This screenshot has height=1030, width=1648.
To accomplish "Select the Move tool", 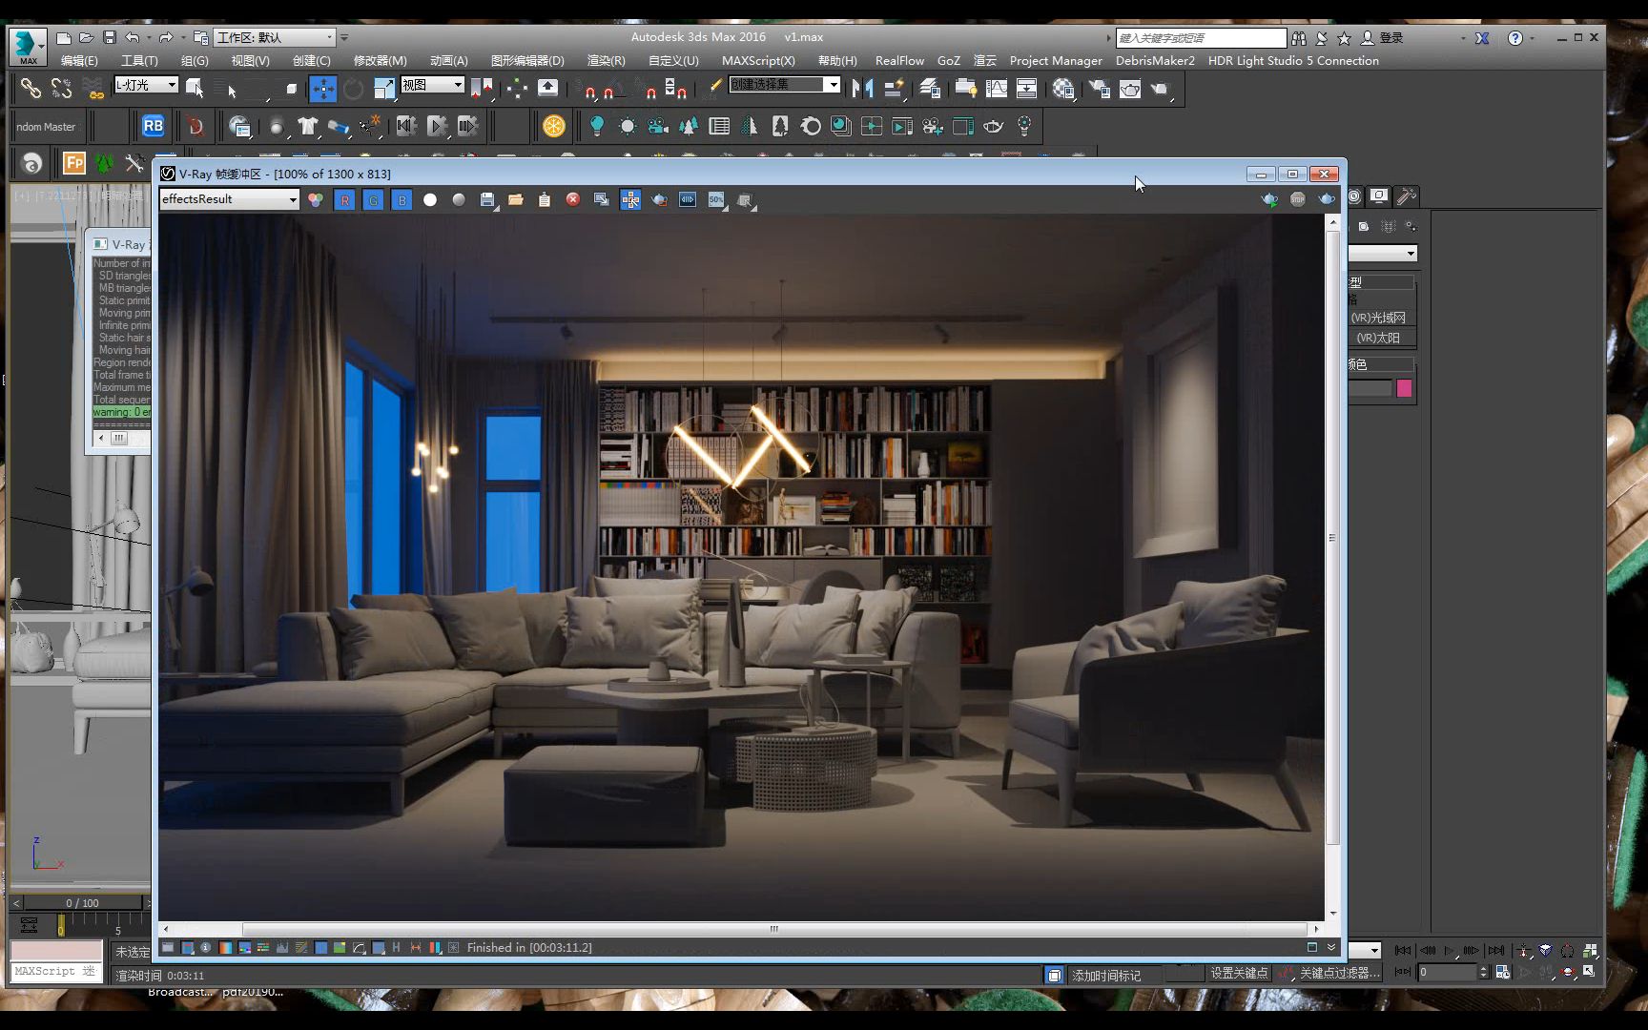I will pyautogui.click(x=323, y=90).
